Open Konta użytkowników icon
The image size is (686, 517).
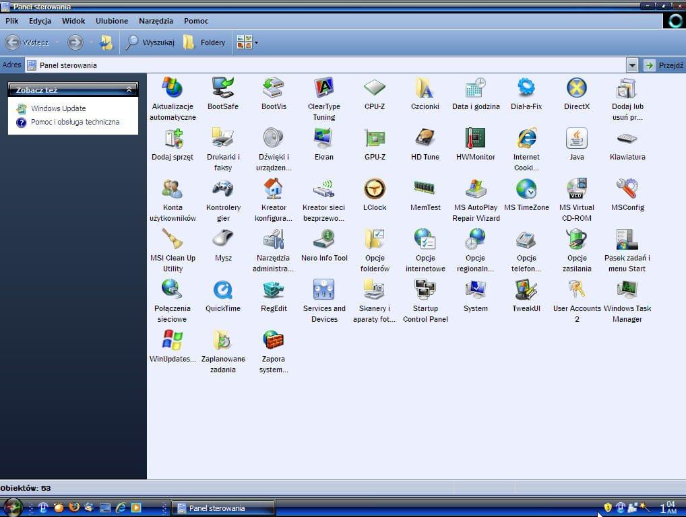click(x=173, y=200)
